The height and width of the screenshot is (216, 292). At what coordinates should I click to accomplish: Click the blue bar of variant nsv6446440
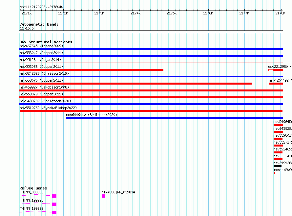click(x=175, y=118)
